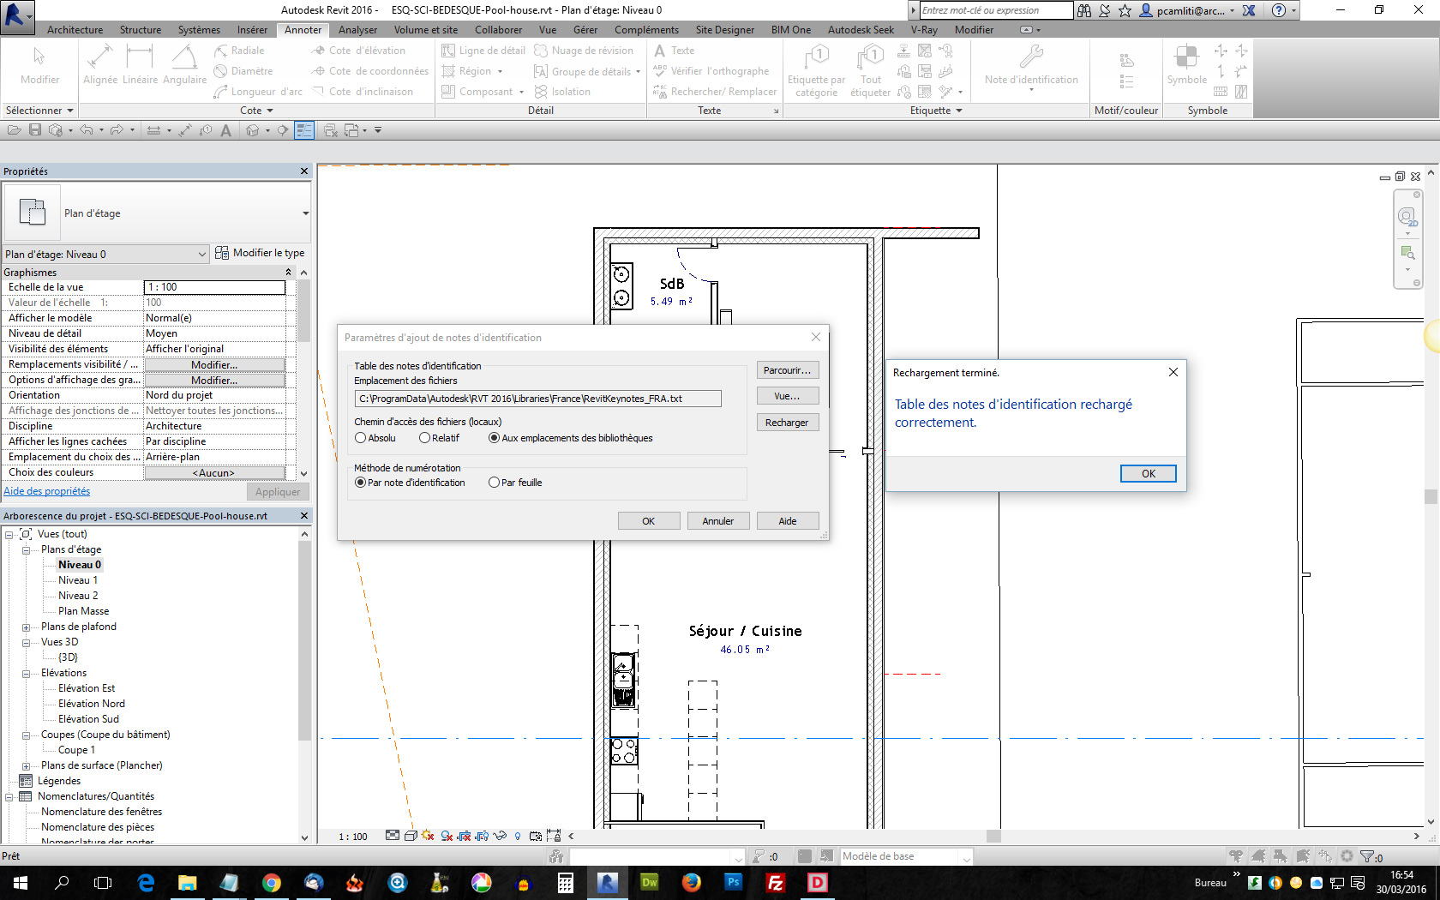Open Firefox from the taskbar
This screenshot has height=900, width=1440.
pos(692,882)
